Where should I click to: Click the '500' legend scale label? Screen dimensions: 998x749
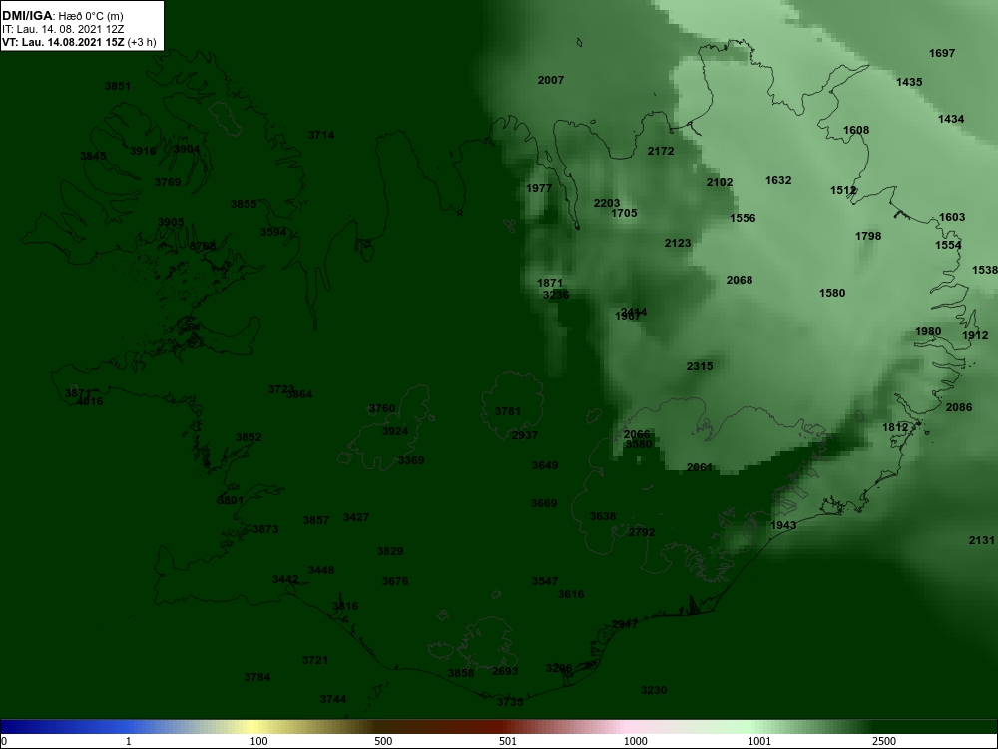pos(383,741)
